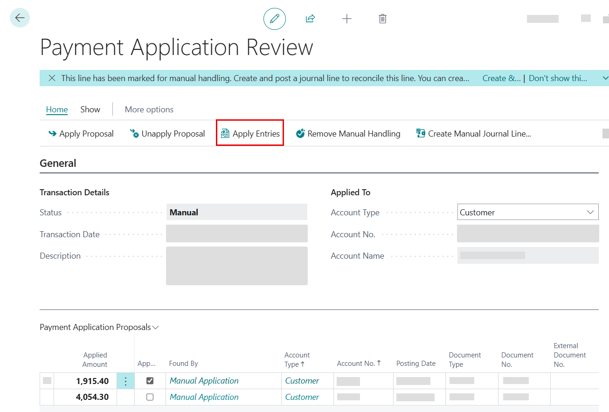Open the Show menu

[x=90, y=109]
